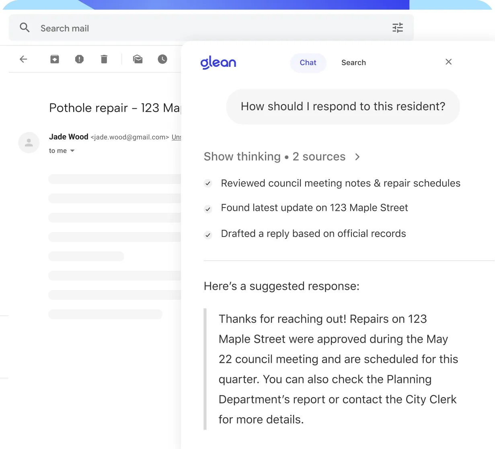Archive the open email

[x=54, y=59]
